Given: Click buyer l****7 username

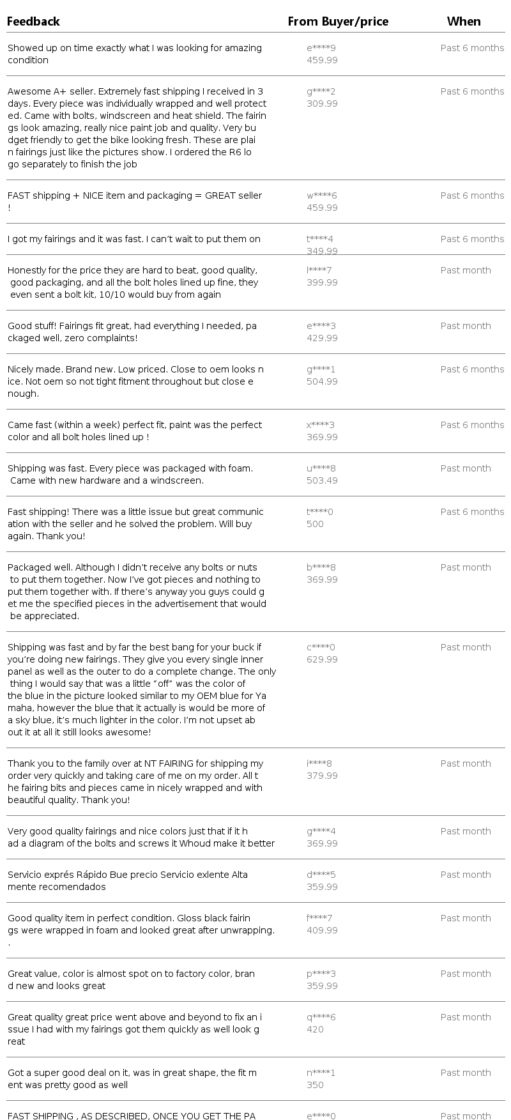Looking at the screenshot, I should coord(319,270).
